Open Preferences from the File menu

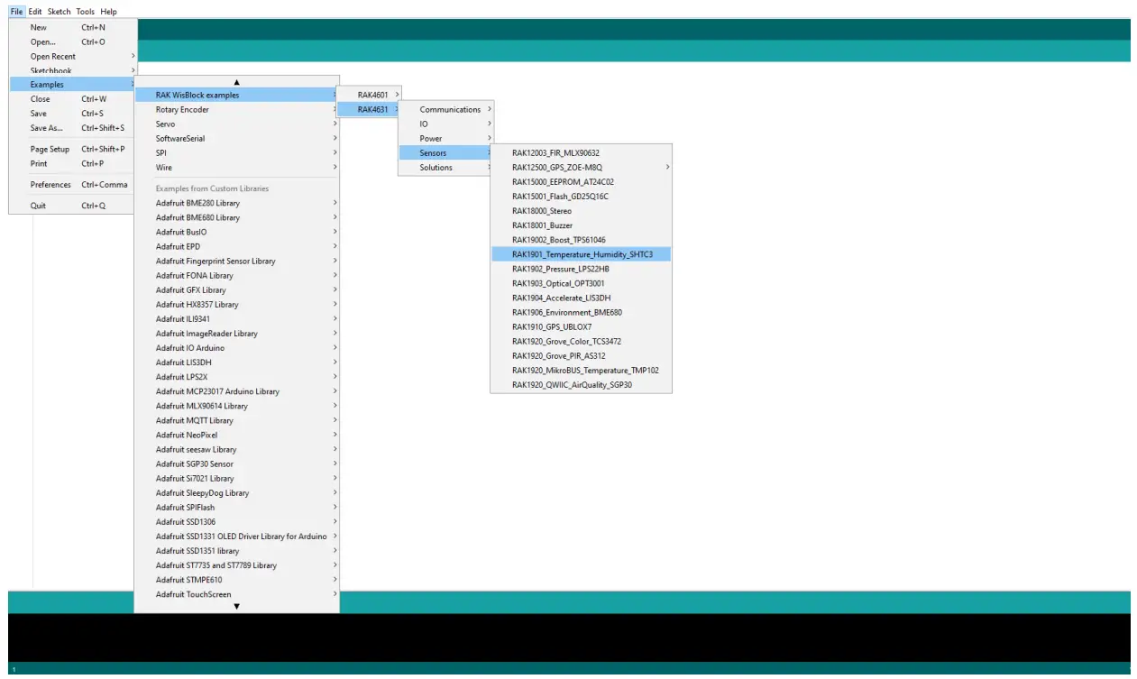(x=73, y=185)
